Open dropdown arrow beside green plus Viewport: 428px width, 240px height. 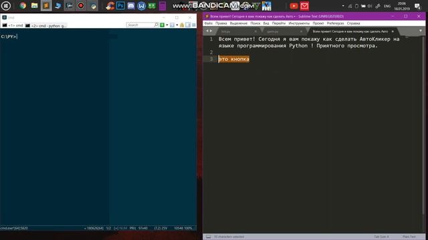coord(167,25)
